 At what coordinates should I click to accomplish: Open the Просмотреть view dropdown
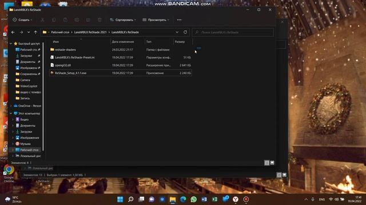tap(156, 20)
